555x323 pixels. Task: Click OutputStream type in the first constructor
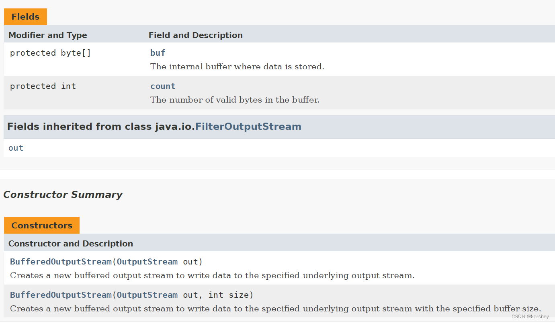point(147,262)
